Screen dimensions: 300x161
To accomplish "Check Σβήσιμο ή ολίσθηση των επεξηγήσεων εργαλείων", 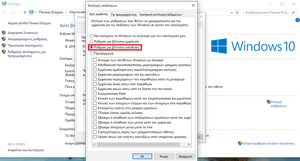I will point(95,118).
